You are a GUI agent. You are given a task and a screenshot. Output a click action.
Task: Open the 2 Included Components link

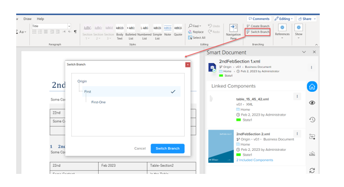tap(254, 160)
